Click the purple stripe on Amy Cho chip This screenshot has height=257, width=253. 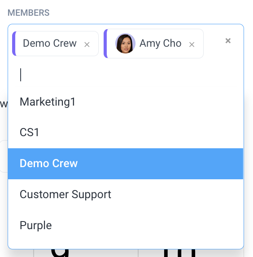(x=106, y=44)
